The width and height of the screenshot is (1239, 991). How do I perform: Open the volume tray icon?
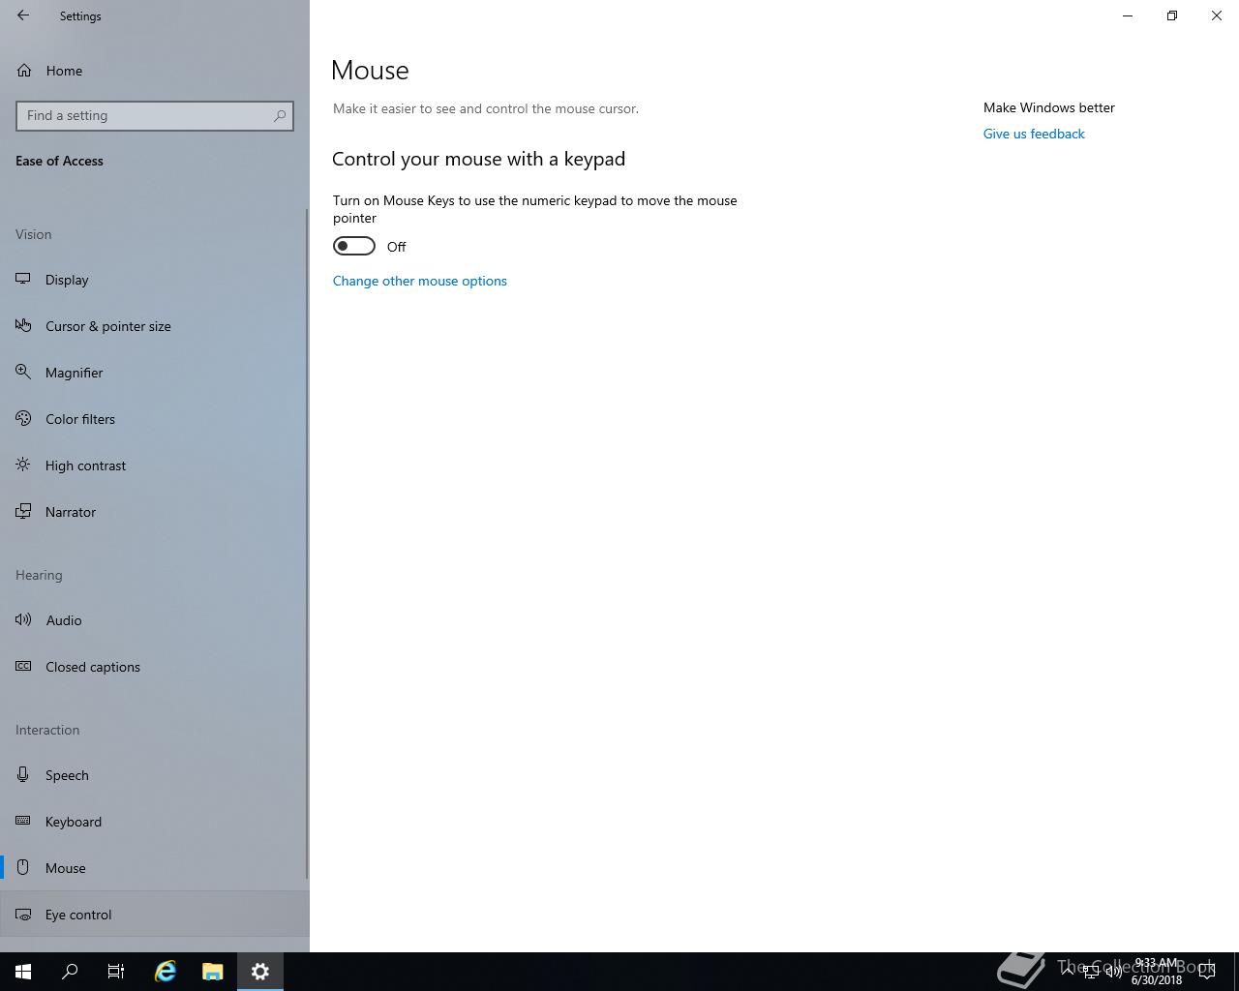[x=1114, y=972]
